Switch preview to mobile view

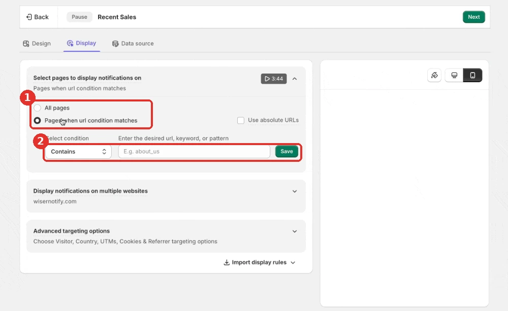click(472, 76)
